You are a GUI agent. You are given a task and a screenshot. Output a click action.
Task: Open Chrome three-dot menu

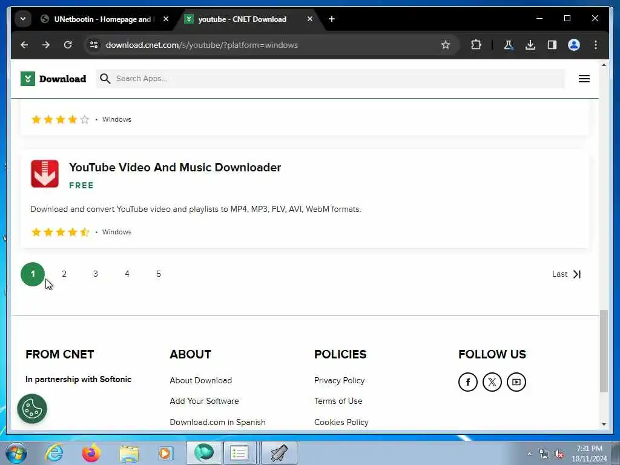596,45
